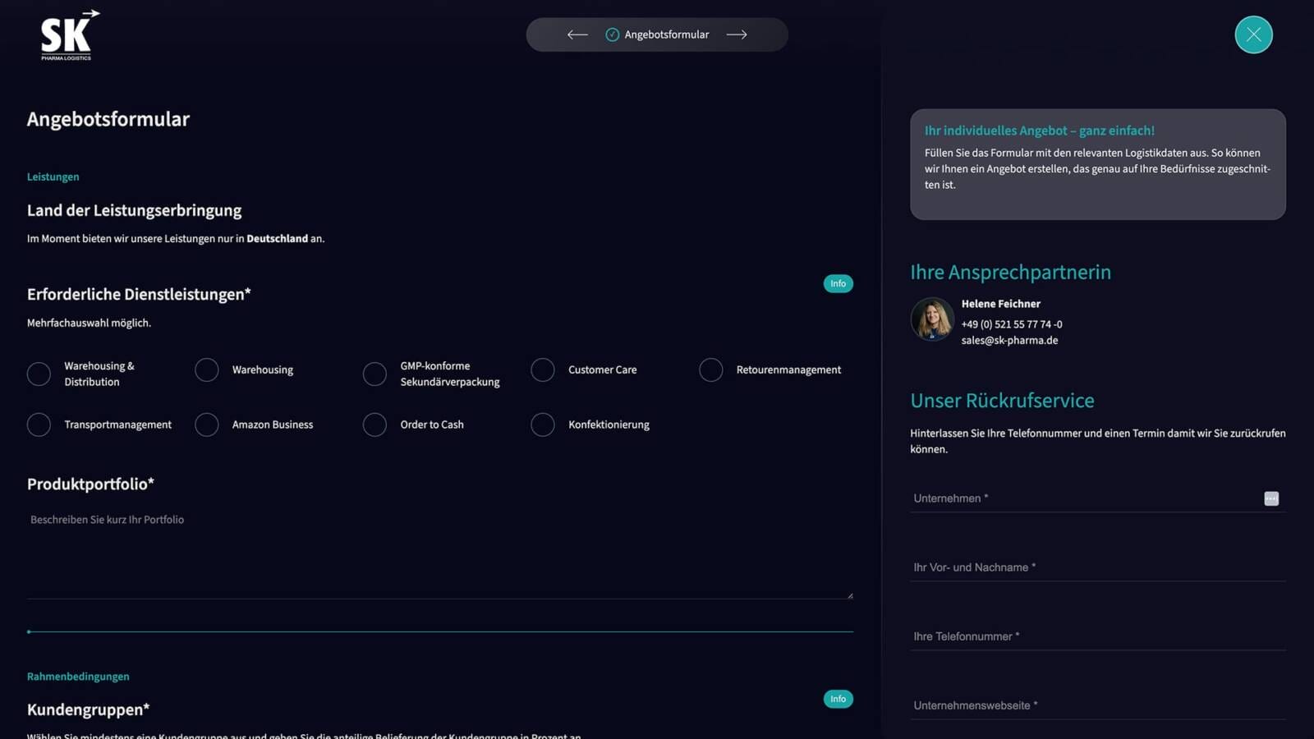Select the GMP-konforme Sekundärverpackung option
The image size is (1314, 739).
374,374
